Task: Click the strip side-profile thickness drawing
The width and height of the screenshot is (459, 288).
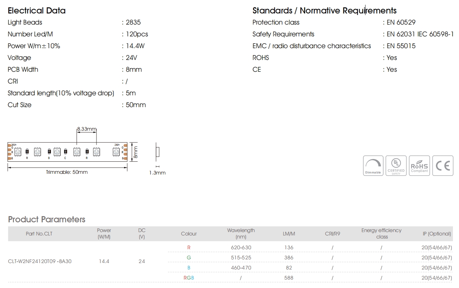Action: click(157, 153)
